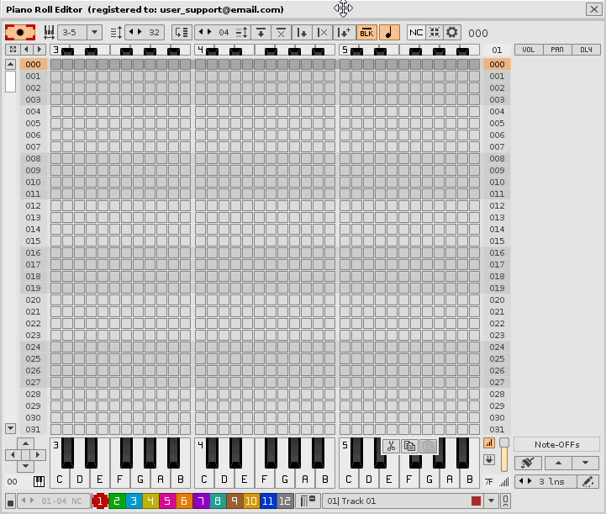The width and height of the screenshot is (606, 514).
Task: Click the navigation pad down arrow
Action: 25,466
